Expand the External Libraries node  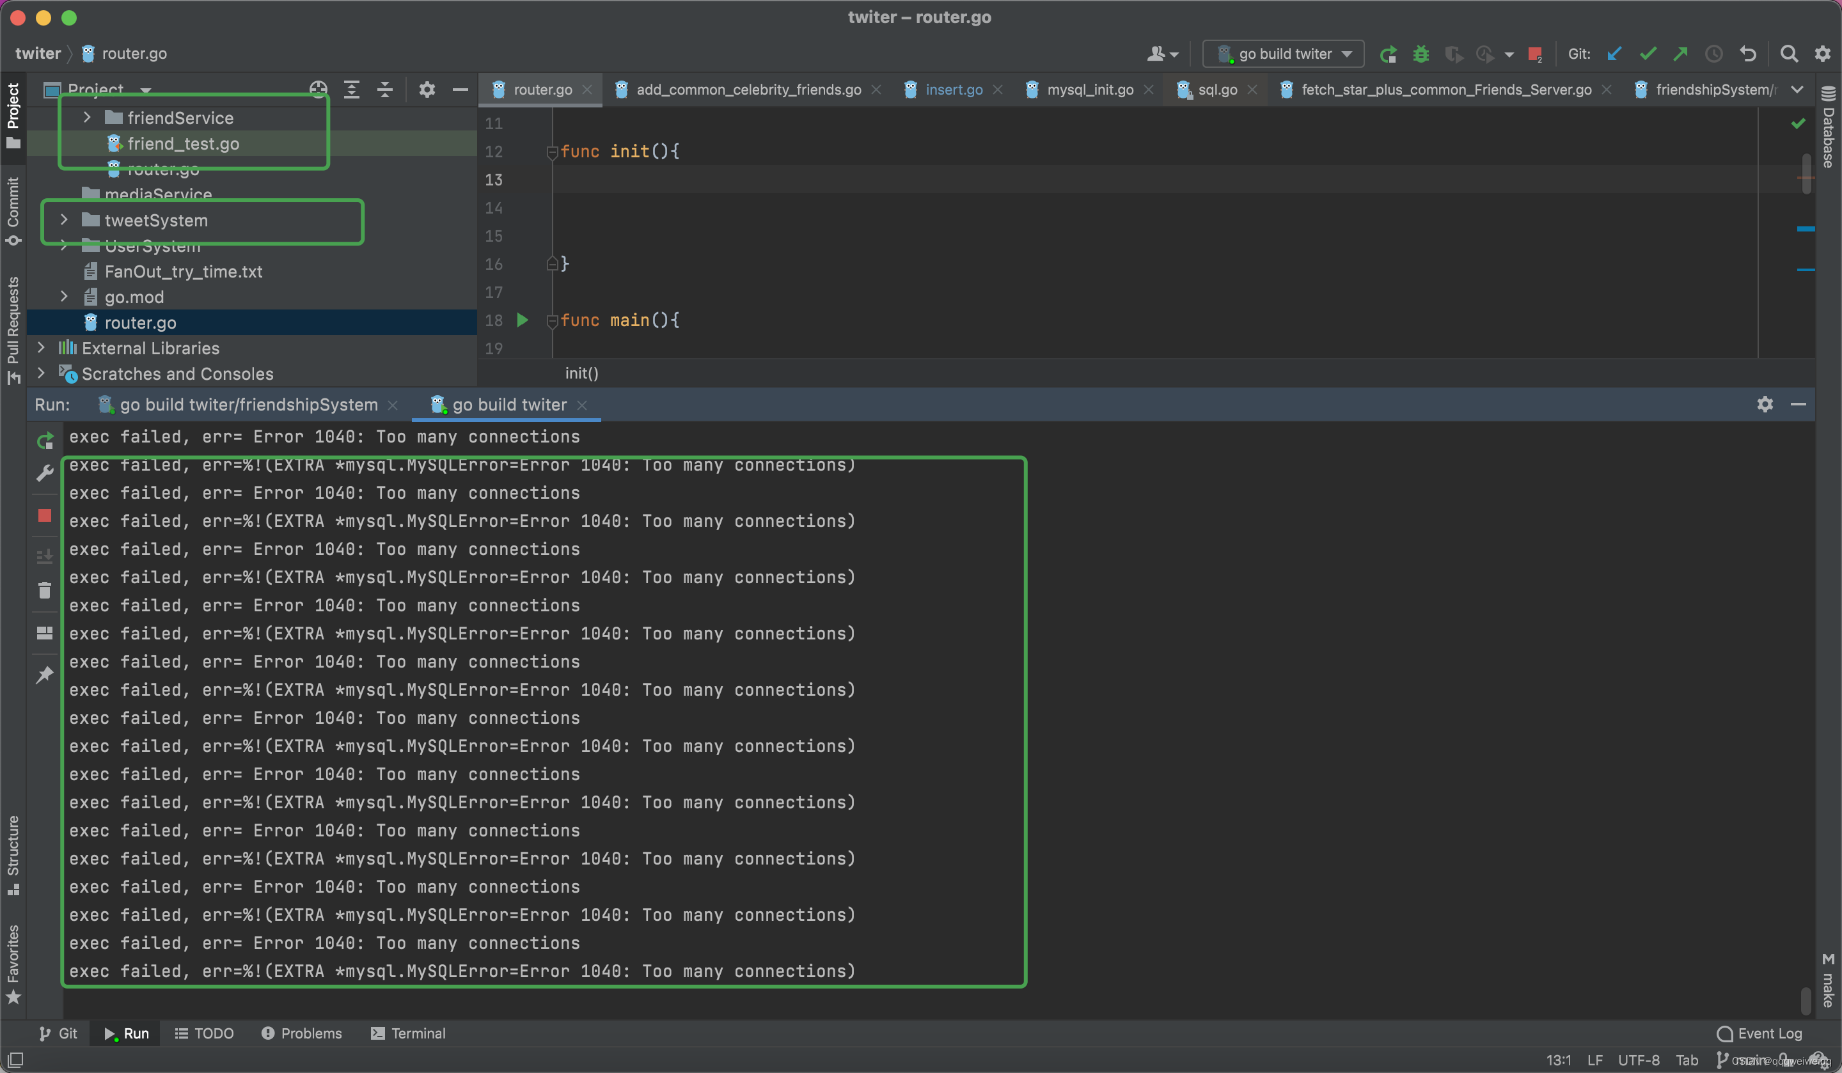(x=41, y=349)
